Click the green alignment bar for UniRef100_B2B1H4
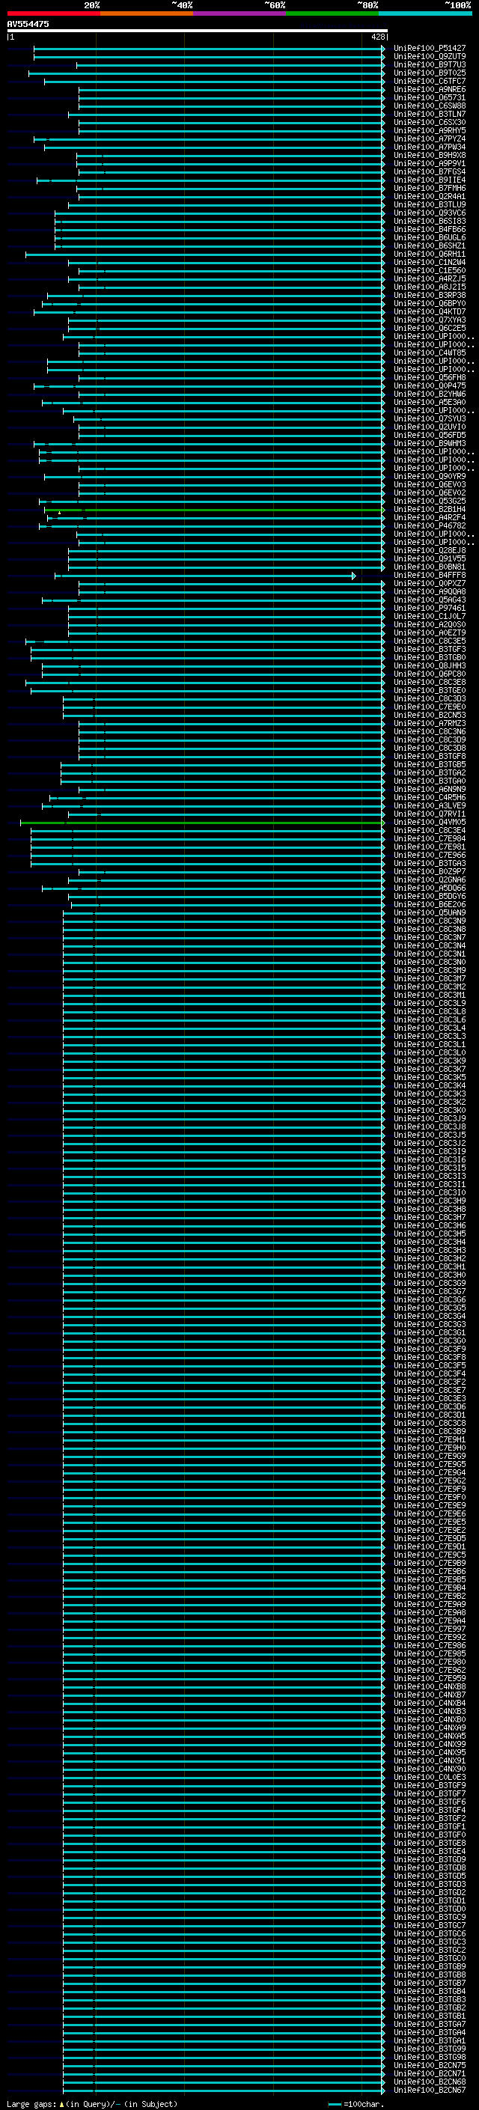 click(x=214, y=510)
